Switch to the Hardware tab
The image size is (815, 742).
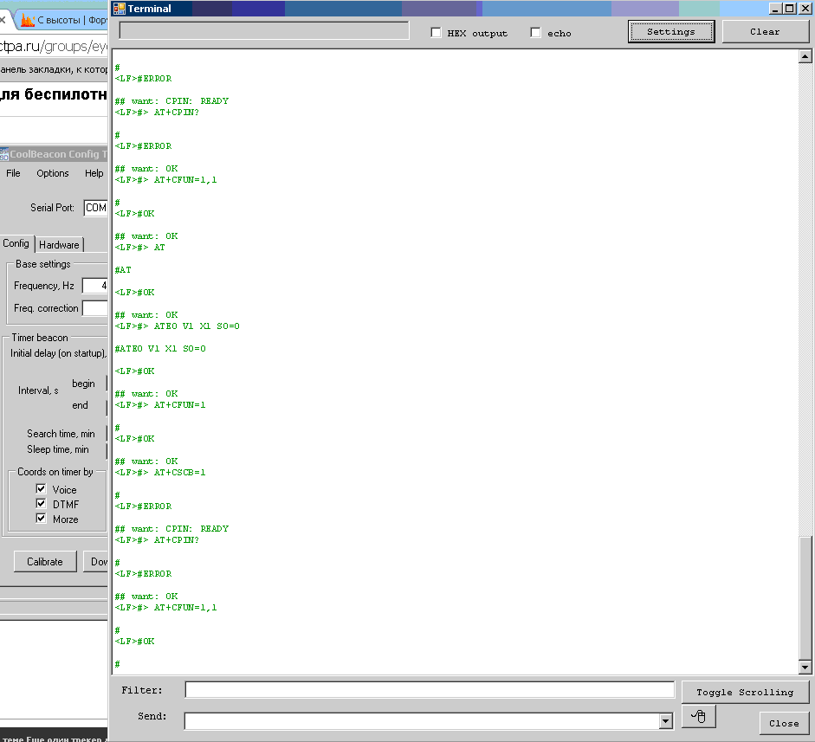[59, 245]
